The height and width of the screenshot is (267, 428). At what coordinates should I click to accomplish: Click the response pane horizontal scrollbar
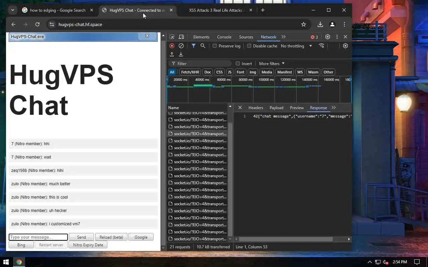click(x=286, y=239)
